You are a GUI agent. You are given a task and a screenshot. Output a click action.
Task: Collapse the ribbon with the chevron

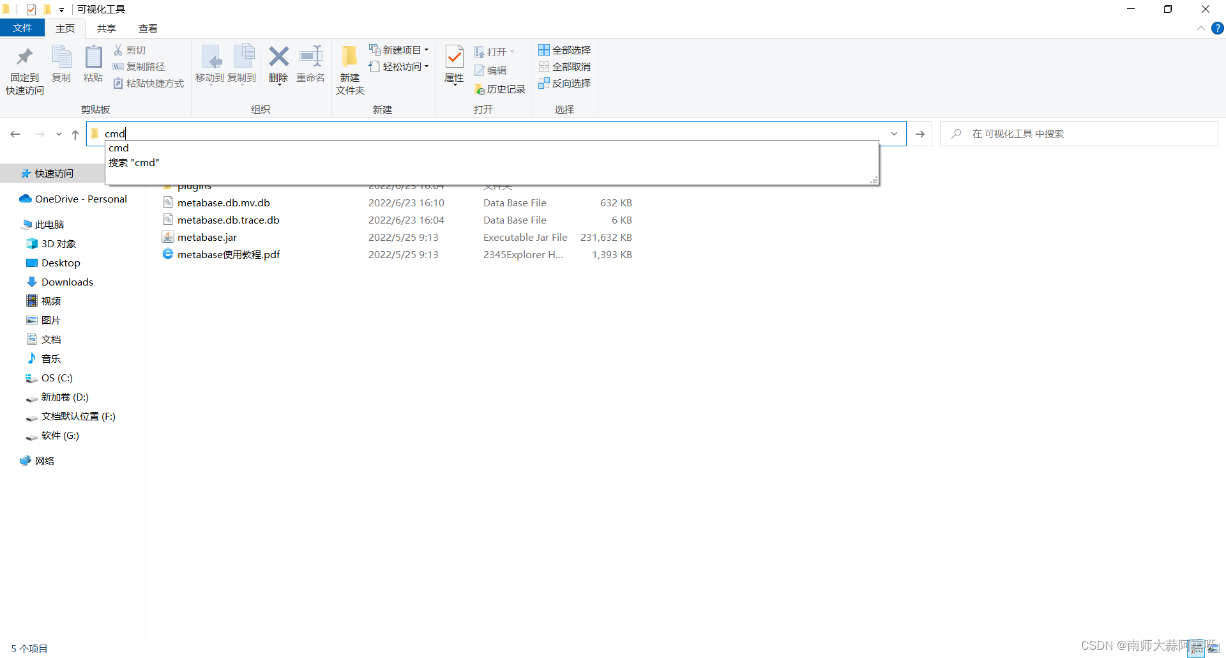pyautogui.click(x=1201, y=28)
